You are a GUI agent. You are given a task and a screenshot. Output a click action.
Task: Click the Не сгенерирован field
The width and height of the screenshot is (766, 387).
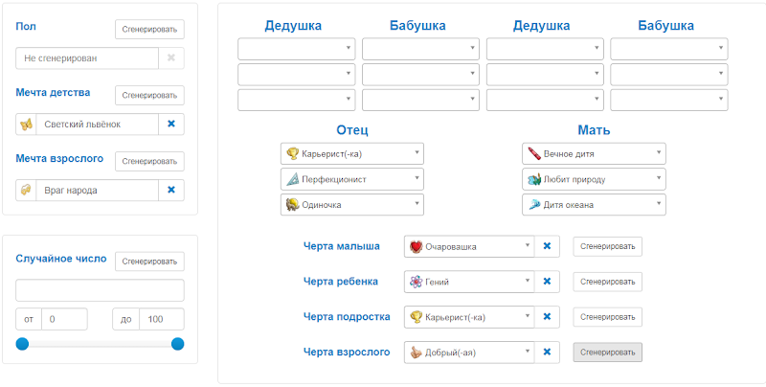click(x=87, y=58)
